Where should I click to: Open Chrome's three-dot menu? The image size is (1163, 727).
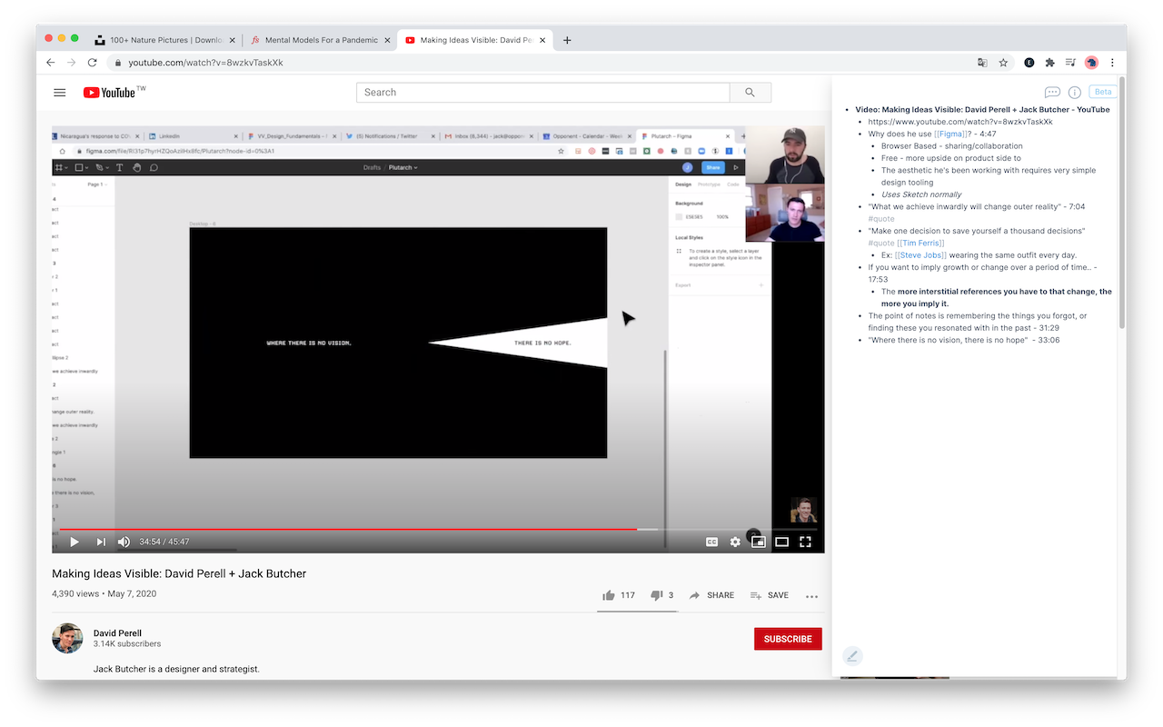1112,63
